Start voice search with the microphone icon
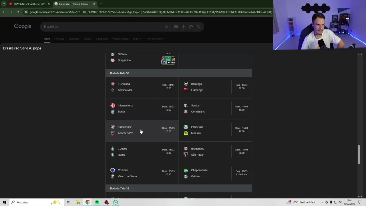This screenshot has width=366, height=206. tap(183, 27)
